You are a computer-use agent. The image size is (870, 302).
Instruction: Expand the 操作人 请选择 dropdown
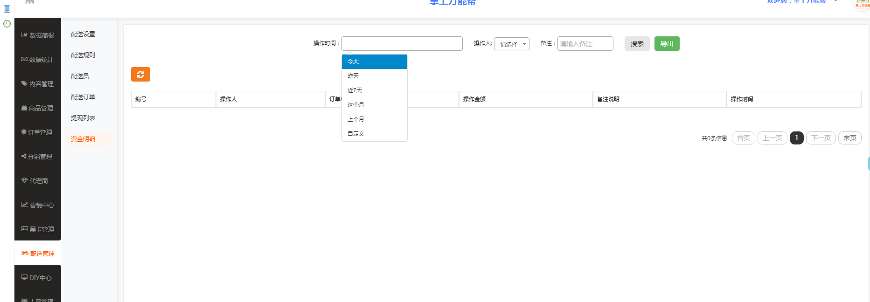pos(511,44)
